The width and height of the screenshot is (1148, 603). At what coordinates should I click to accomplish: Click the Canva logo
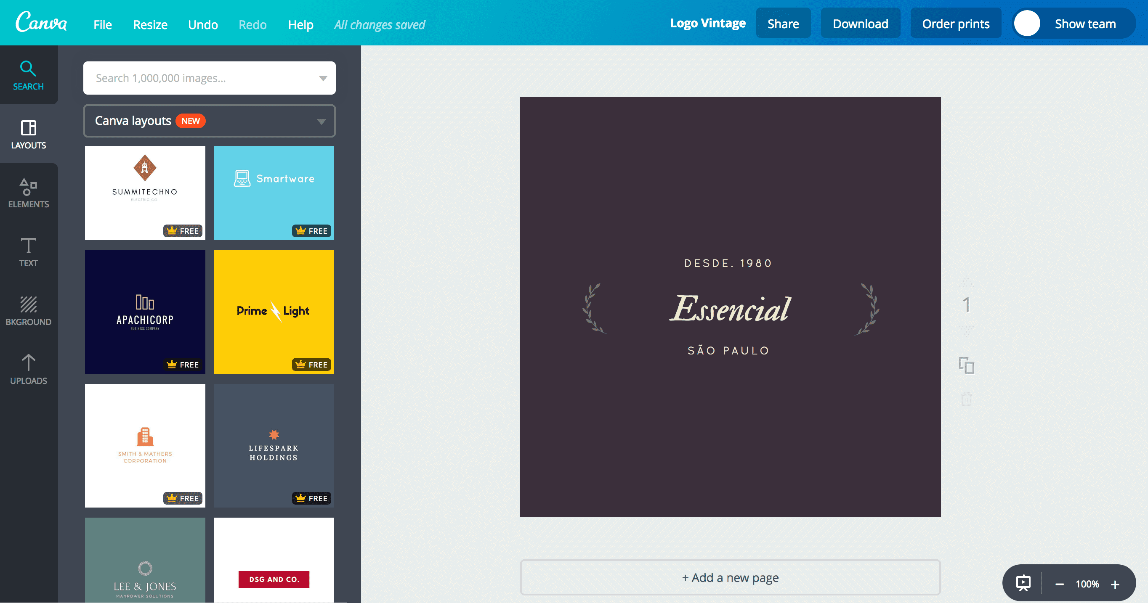(41, 22)
